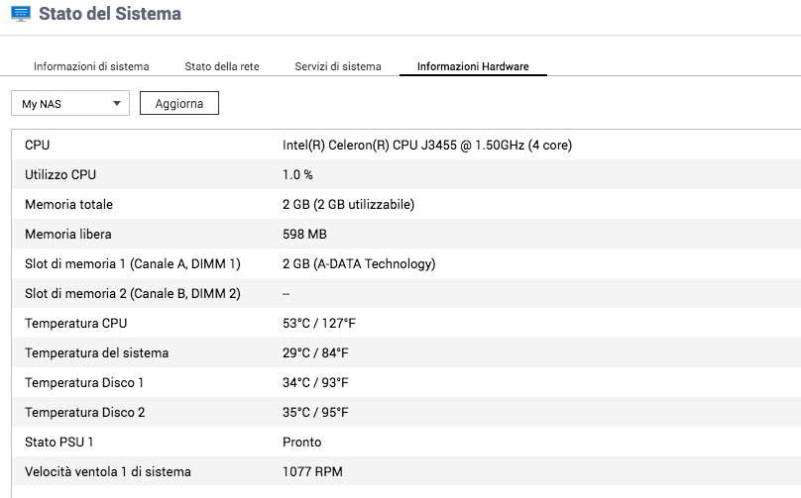
Task: Click the Utilizzo CPU row
Action: click(405, 174)
